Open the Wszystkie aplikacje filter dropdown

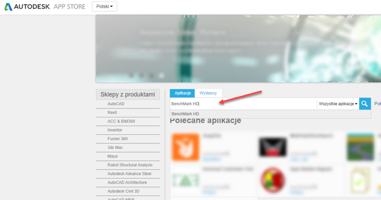(x=338, y=104)
